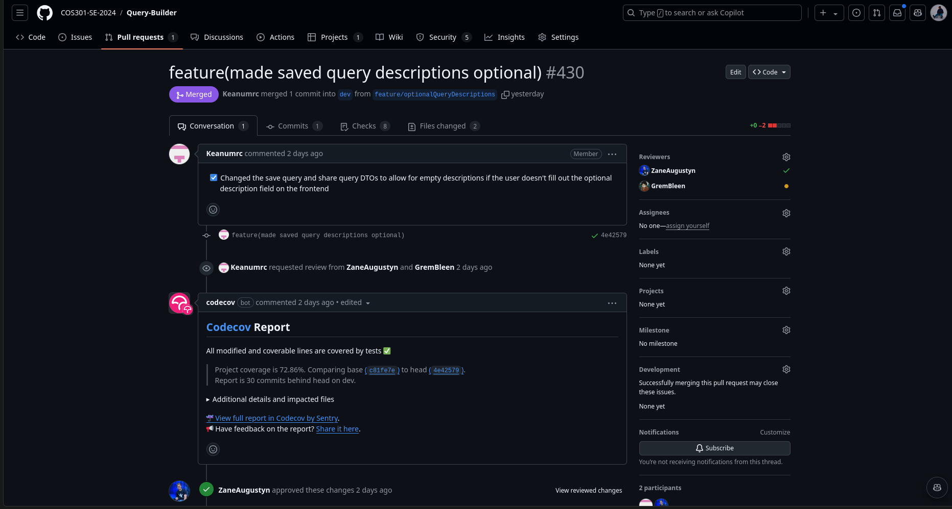Click the diff stat color bar
This screenshot has height=509, width=952.
point(779,125)
